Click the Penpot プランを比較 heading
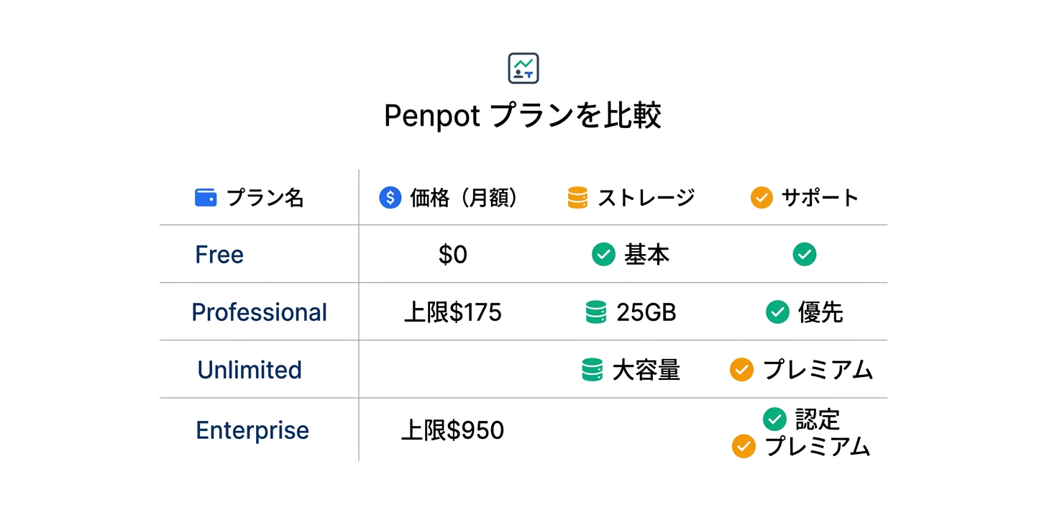Image resolution: width=1047 pixels, height=518 pixels. click(x=523, y=116)
